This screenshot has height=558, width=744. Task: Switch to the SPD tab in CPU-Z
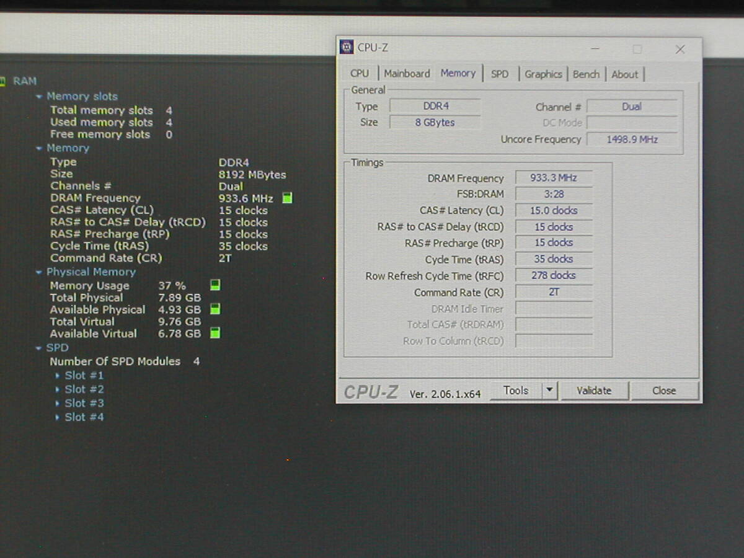click(500, 74)
